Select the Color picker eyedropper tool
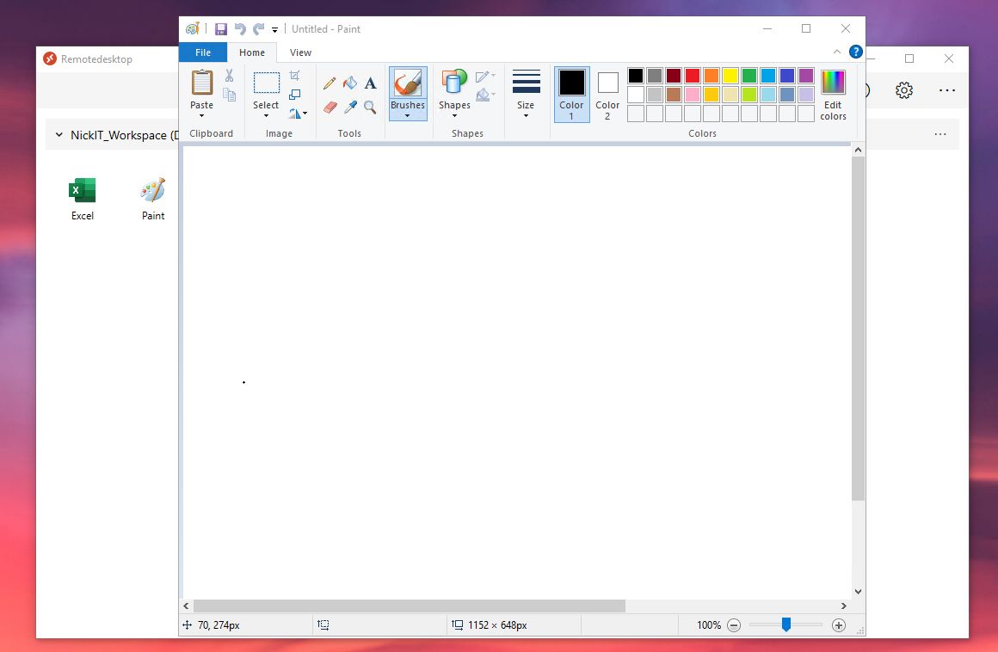The image size is (998, 652). [x=350, y=107]
